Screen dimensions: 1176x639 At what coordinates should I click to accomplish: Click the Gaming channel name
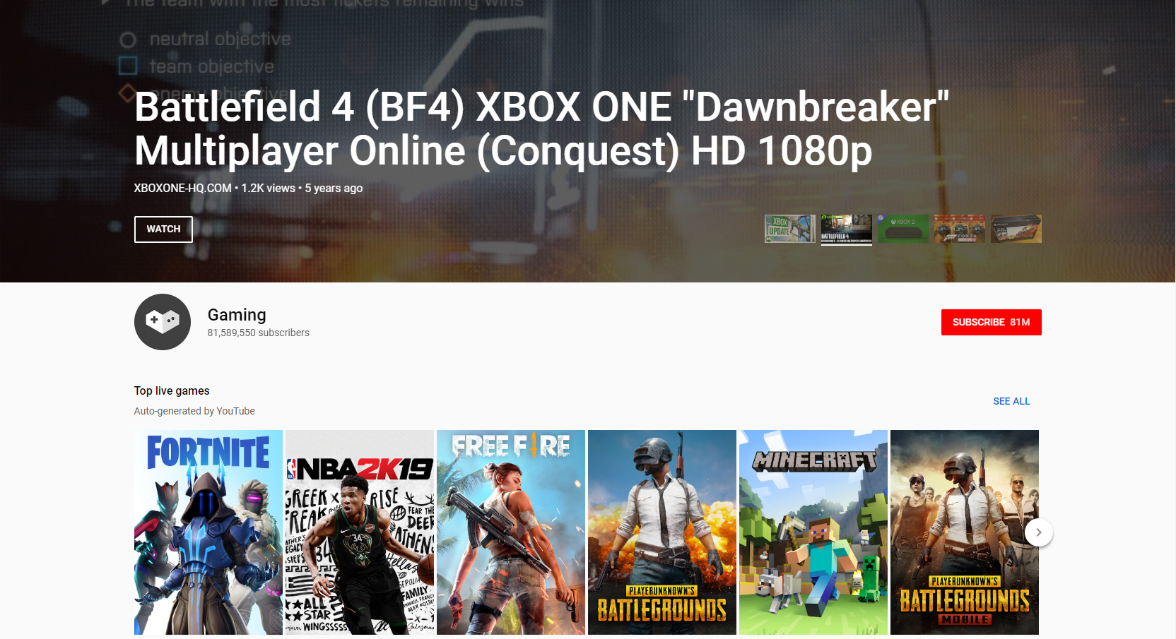pos(237,315)
